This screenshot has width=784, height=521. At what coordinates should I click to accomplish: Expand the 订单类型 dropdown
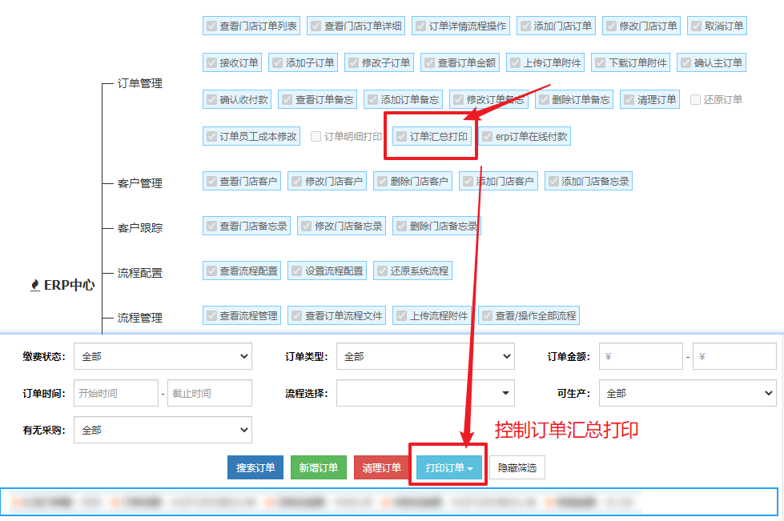point(425,356)
